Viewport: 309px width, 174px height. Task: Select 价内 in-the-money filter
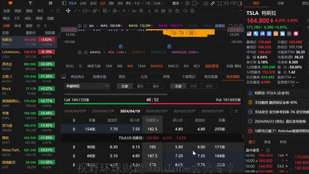coord(193,86)
